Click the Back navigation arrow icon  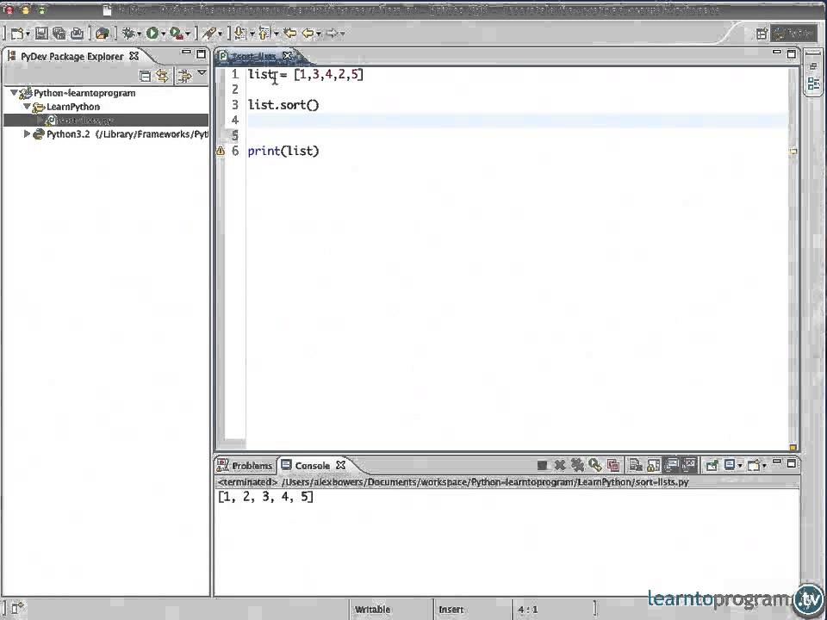(x=308, y=34)
